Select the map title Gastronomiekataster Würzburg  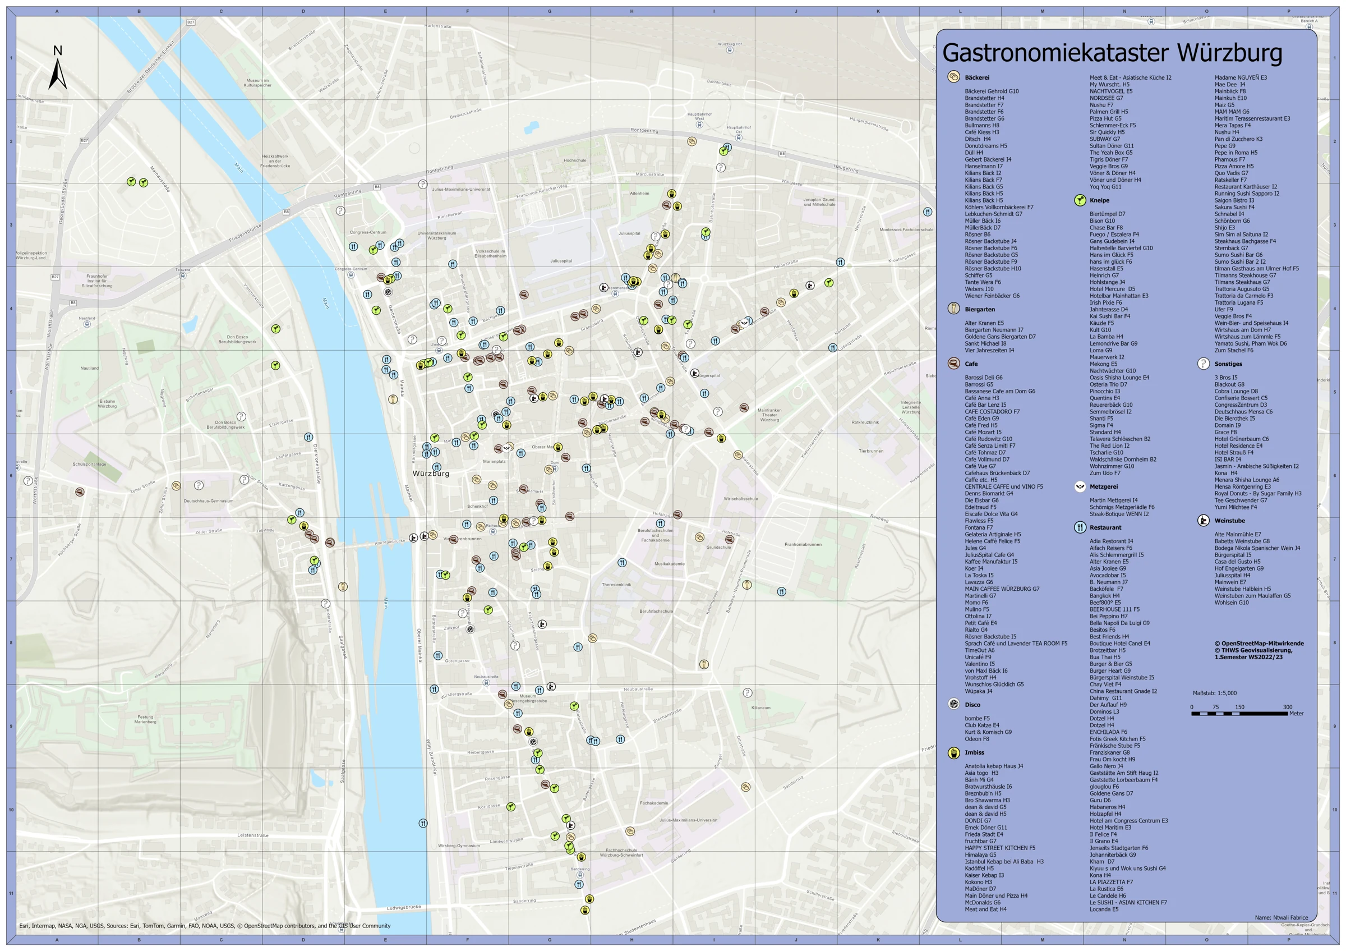point(1112,53)
